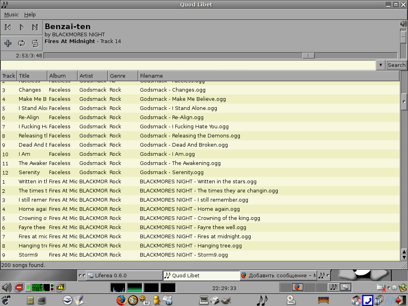Select 'Godsmack - Releasing the Demons.ogg' row
Image resolution: width=408 pixels, height=306 pixels.
point(200,135)
